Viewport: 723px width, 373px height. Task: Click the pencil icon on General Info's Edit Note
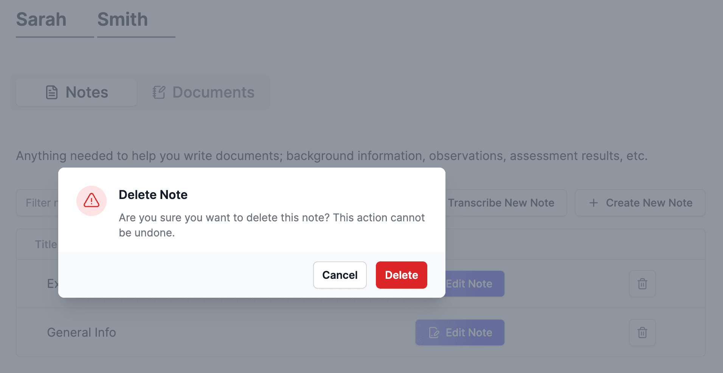click(434, 333)
